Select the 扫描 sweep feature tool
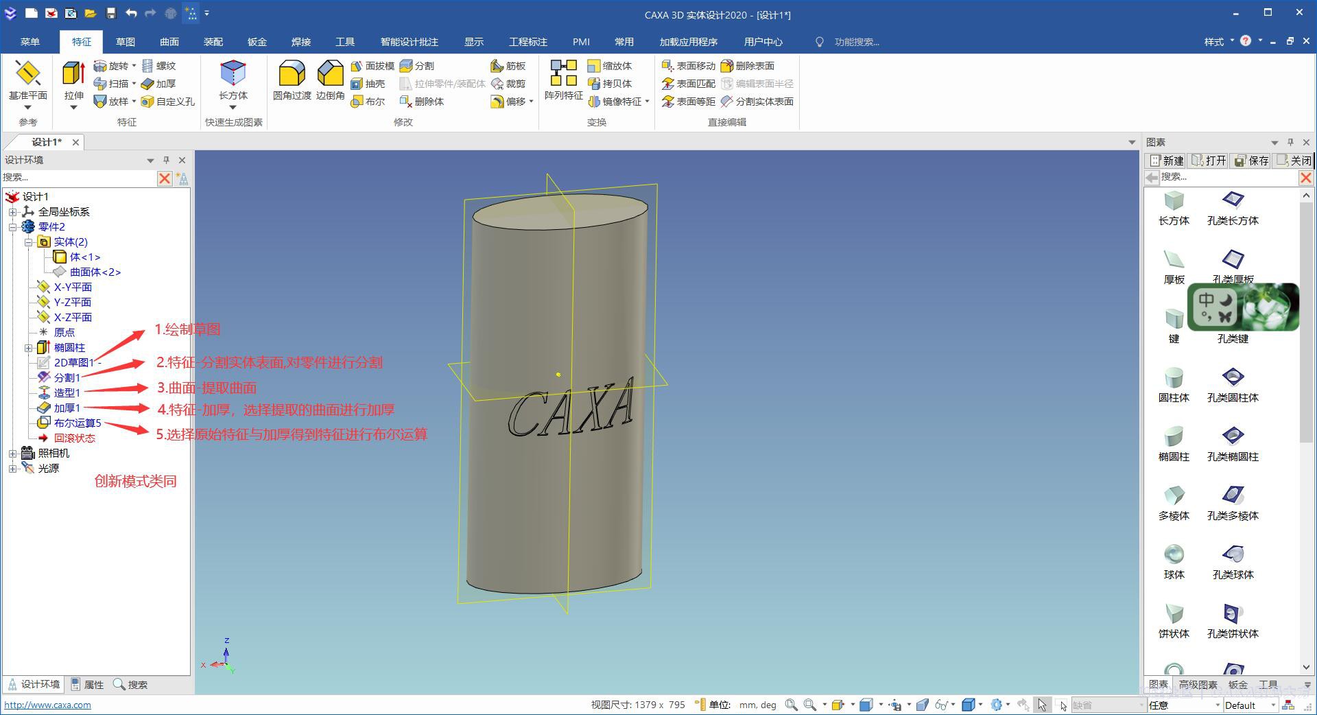Screen dimensions: 1317x715 pos(111,84)
